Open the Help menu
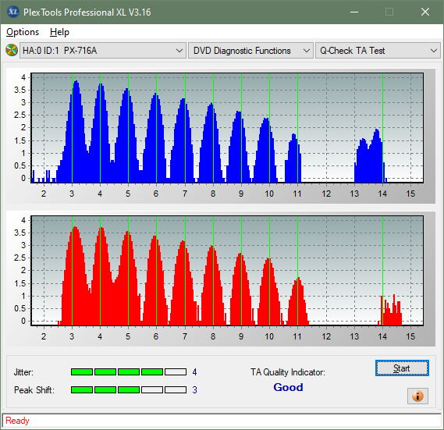 (59, 32)
